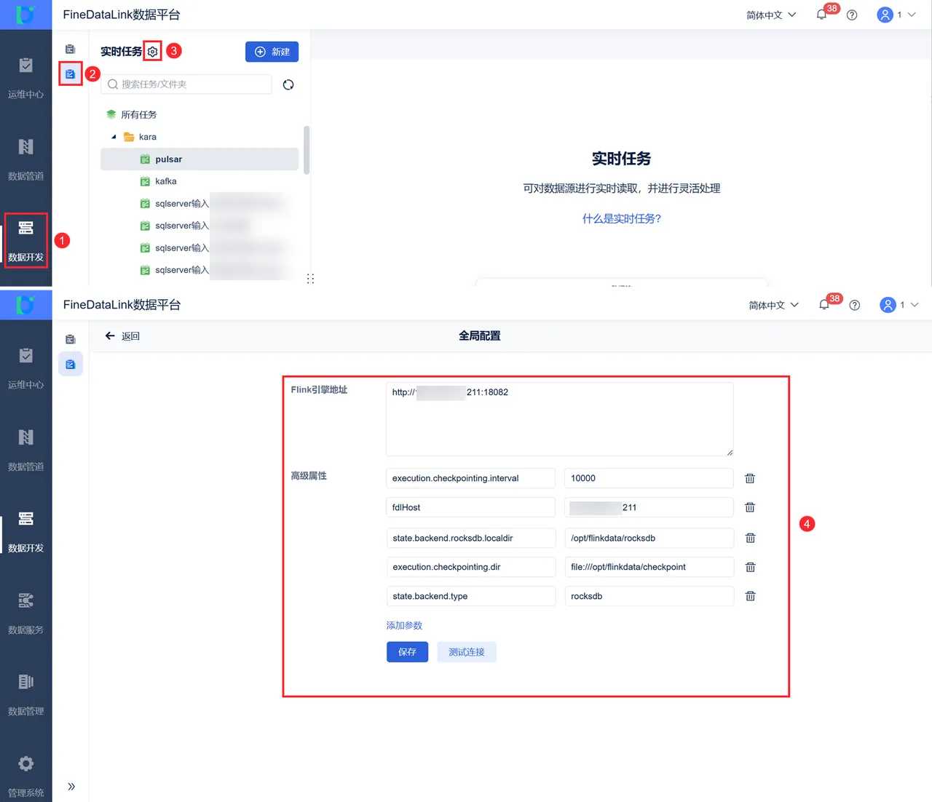This screenshot has height=802, width=932.
Task: Open the gear settings icon beside 实时任务
Action: (152, 52)
